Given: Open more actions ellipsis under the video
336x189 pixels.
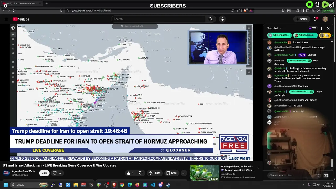Looking at the screenshot, I should pyautogui.click(x=184, y=173).
